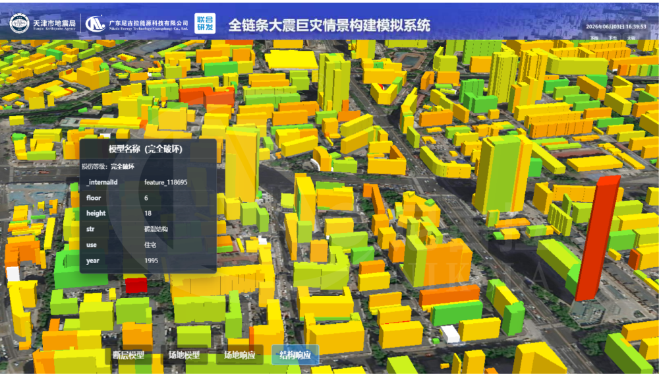
Task: Select the large red-orange building near the top
Action: pos(206,96)
